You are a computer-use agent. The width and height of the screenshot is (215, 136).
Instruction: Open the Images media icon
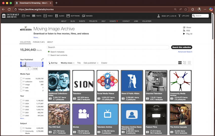point(83,16)
